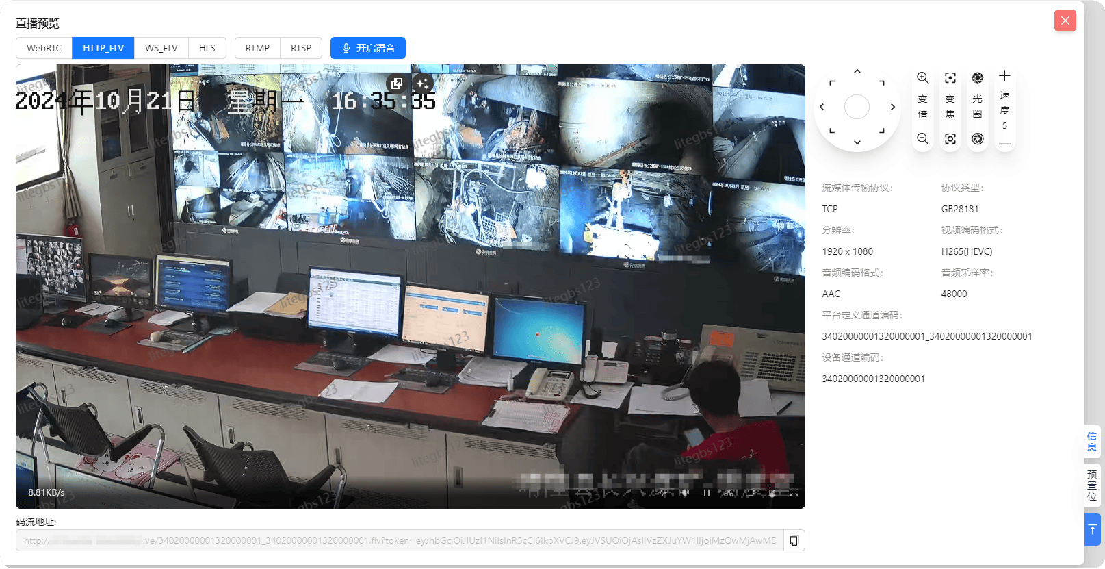Select the 48000 sample rate value

pos(954,294)
